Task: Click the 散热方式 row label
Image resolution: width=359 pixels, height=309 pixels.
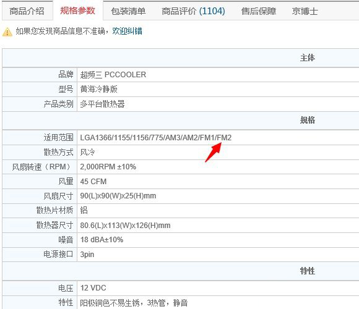Action: point(59,152)
